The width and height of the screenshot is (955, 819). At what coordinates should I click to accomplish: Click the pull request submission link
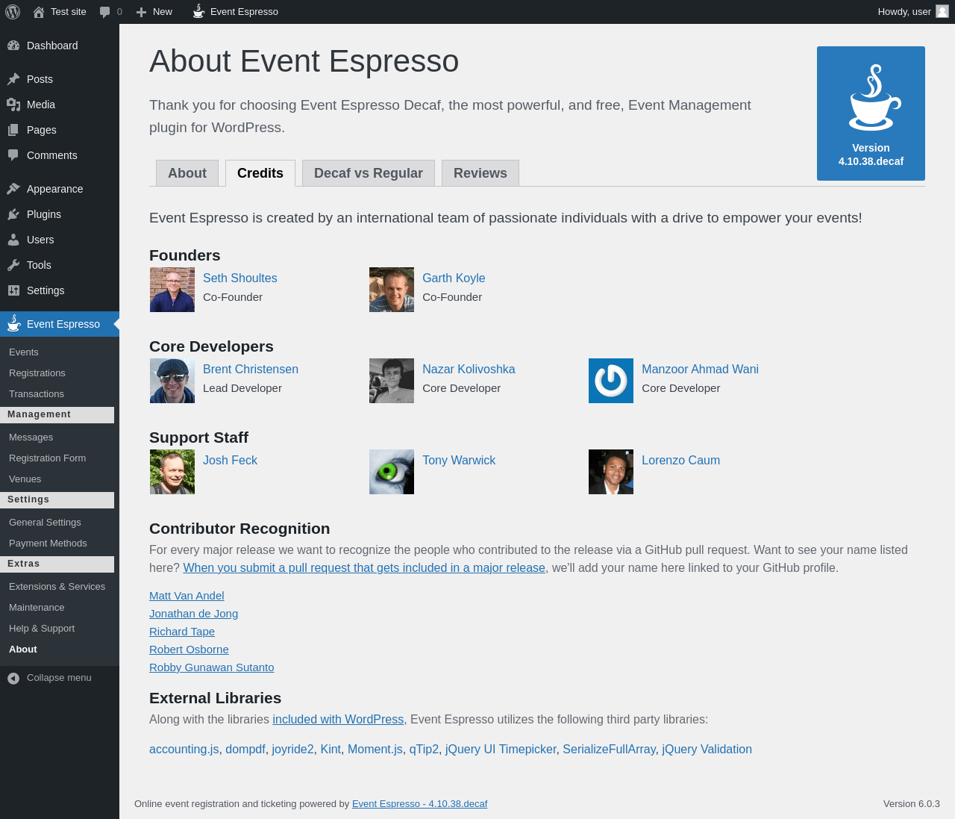tap(364, 568)
